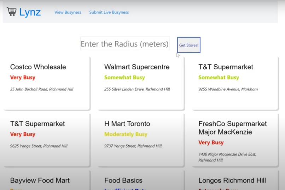Viewport: 285px width, 190px height.
Task: Select the Walmart Supercentre store name
Action: click(x=137, y=67)
